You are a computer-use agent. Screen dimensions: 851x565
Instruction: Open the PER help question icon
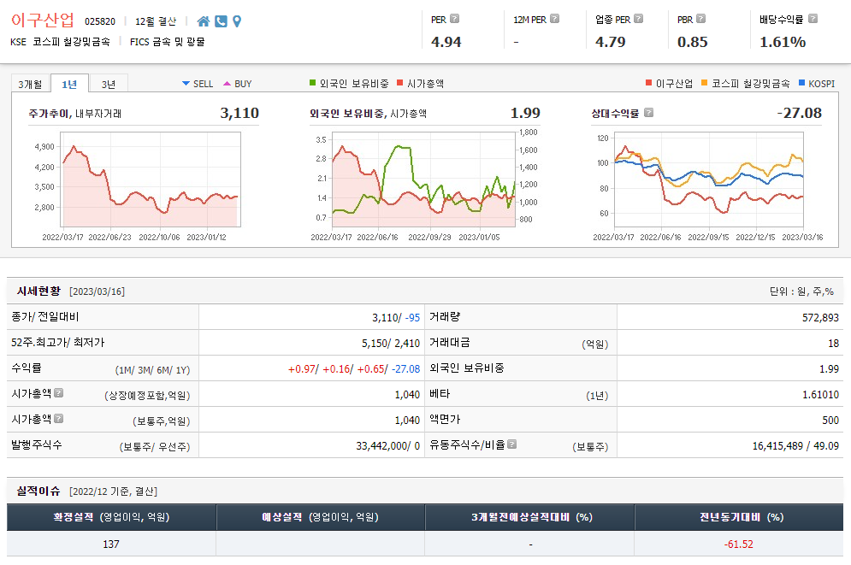click(455, 19)
